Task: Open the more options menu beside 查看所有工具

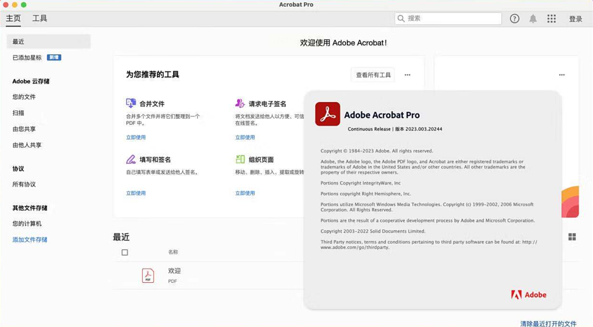Action: 407,75
